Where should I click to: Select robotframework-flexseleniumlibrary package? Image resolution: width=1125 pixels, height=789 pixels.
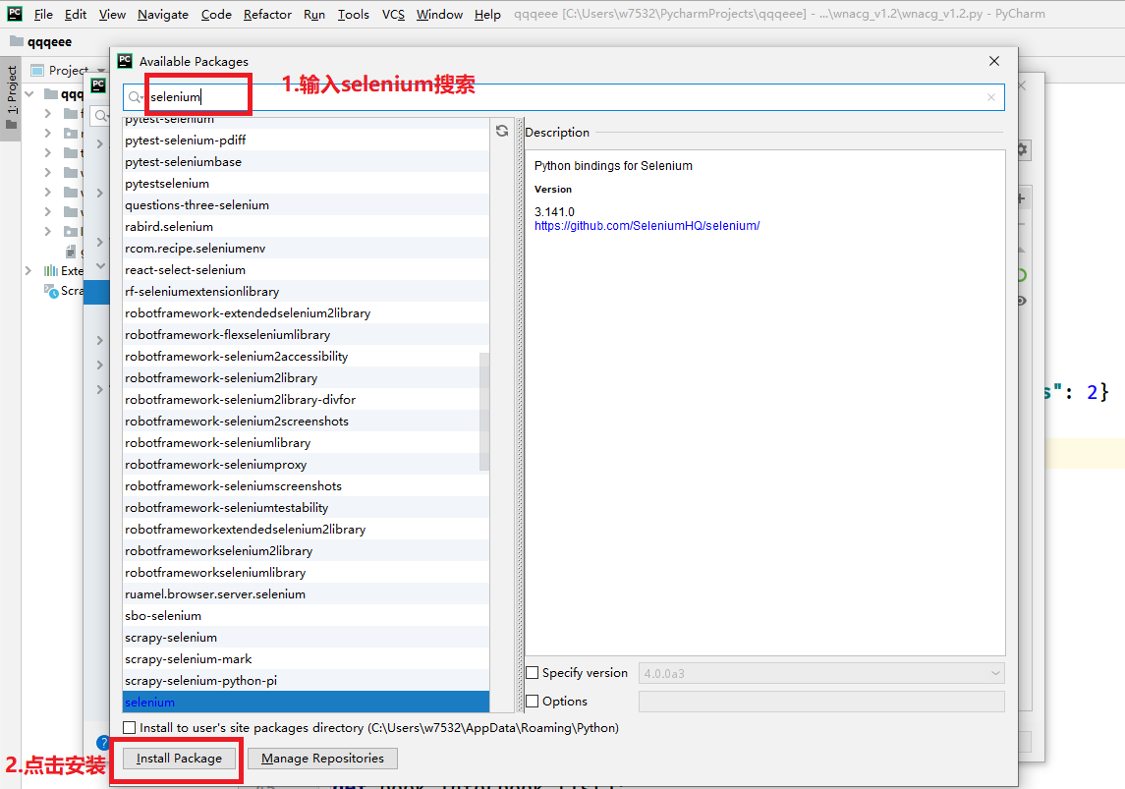coord(306,334)
